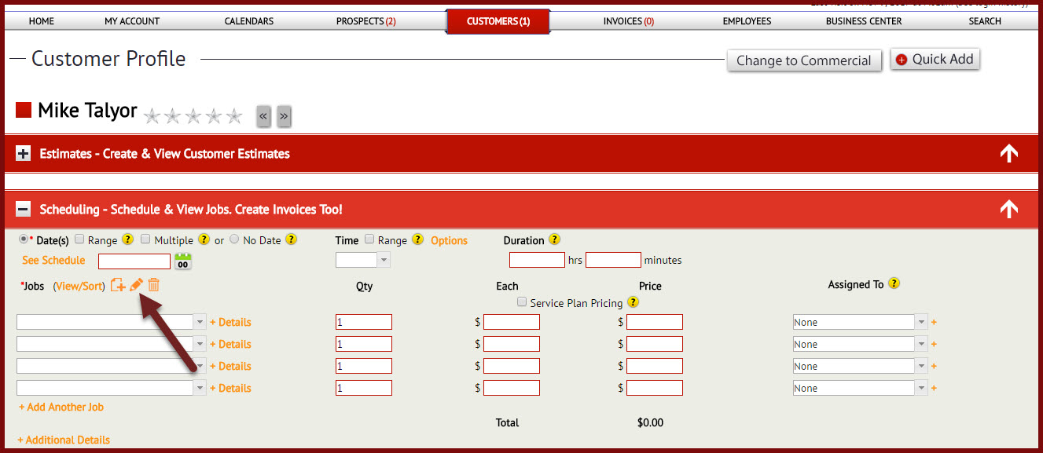This screenshot has height=453, width=1043.
Task: Go to next customer with » button
Action: pos(284,116)
